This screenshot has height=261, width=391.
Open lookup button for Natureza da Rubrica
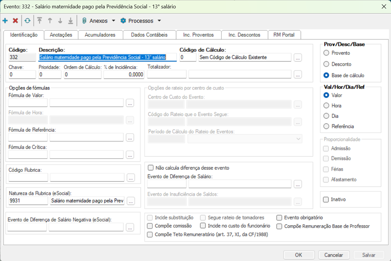[x=131, y=201]
